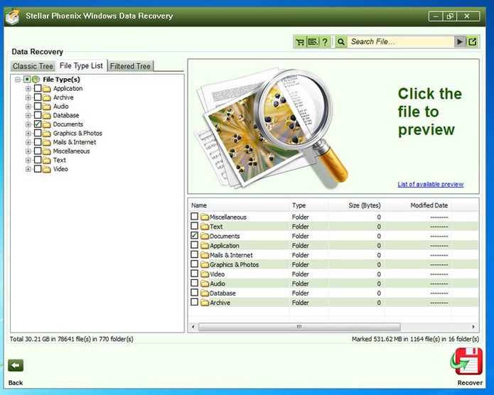Select the Audio row in file list

(x=333, y=283)
